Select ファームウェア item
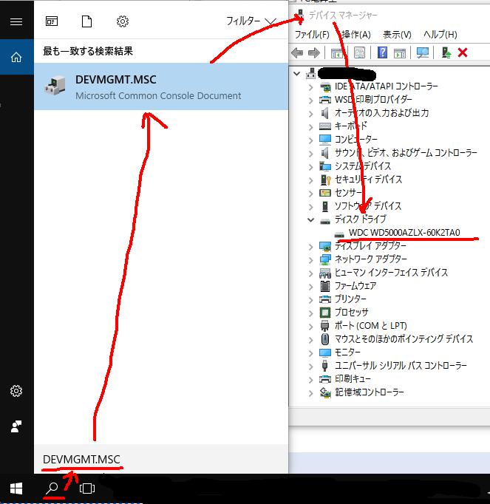490x504 pixels. (355, 285)
